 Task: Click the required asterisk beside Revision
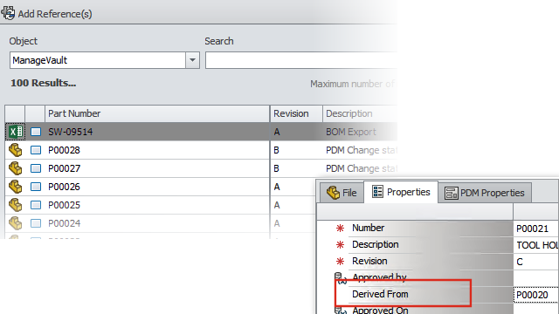340,262
